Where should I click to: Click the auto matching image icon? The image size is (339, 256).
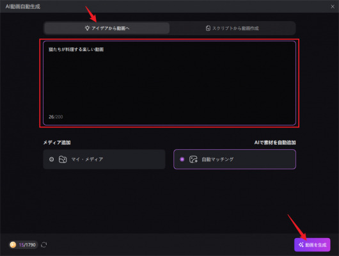click(x=193, y=159)
